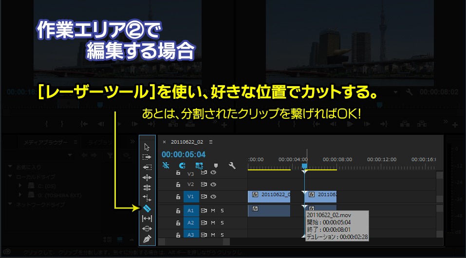Viewport: 466px width, 258px height.
Task: Toggle timeline Snap magnet icon
Action: [x=182, y=165]
